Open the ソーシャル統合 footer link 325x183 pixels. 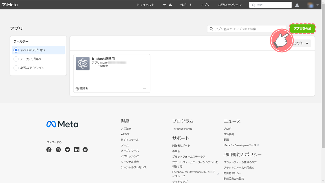[130, 162]
